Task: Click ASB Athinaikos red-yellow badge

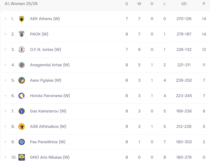Action: pos(22,127)
